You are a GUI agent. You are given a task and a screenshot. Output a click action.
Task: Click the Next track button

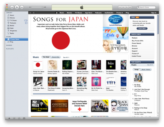(x=22, y=7)
